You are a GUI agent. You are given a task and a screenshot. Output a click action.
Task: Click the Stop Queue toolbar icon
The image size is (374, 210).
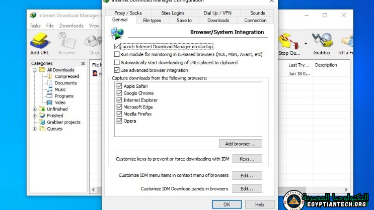tap(288, 41)
